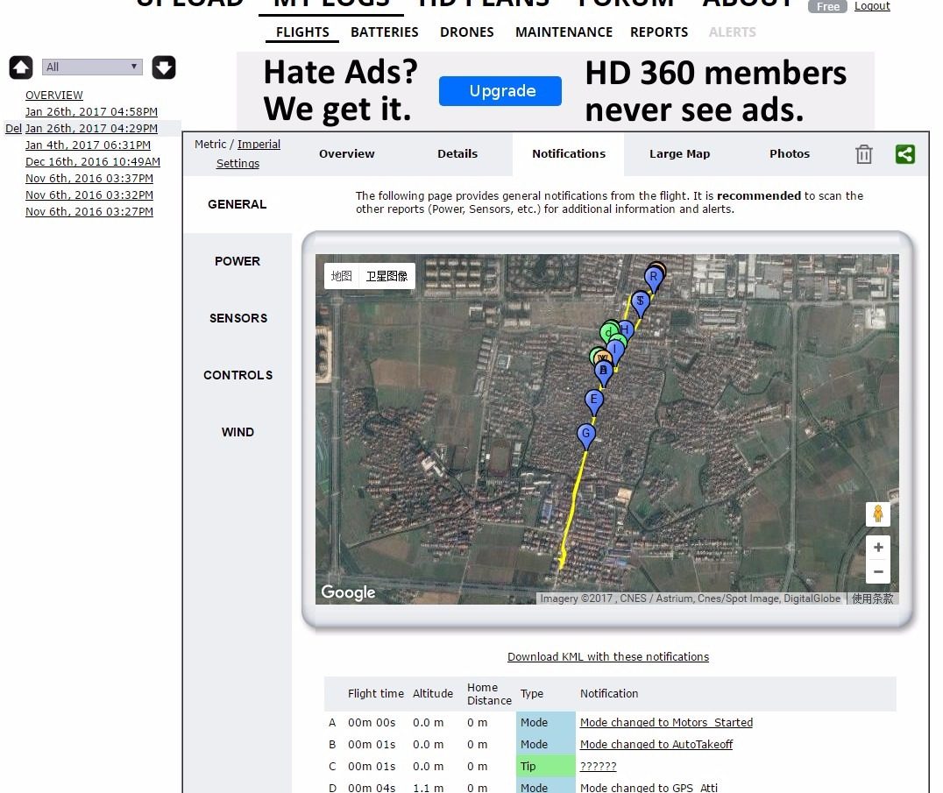Click the 'Notification' column header
Image resolution: width=943 pixels, height=793 pixels.
[x=608, y=694]
